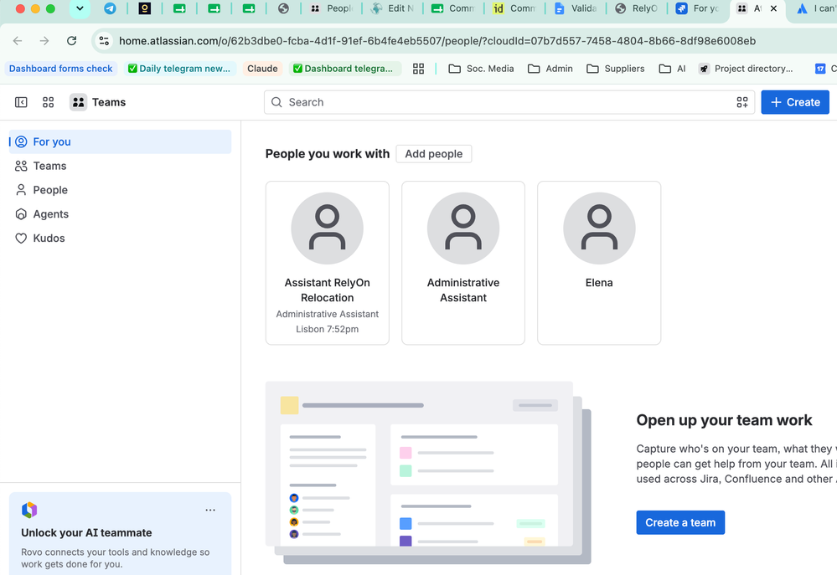Close the active Atlassian tab
Viewport: 837px width, 575px height.
pos(773,8)
